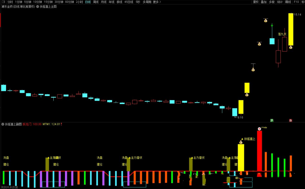Select the 60分钟 timeframe tab
The height and width of the screenshot is (189, 305).
[69, 2]
